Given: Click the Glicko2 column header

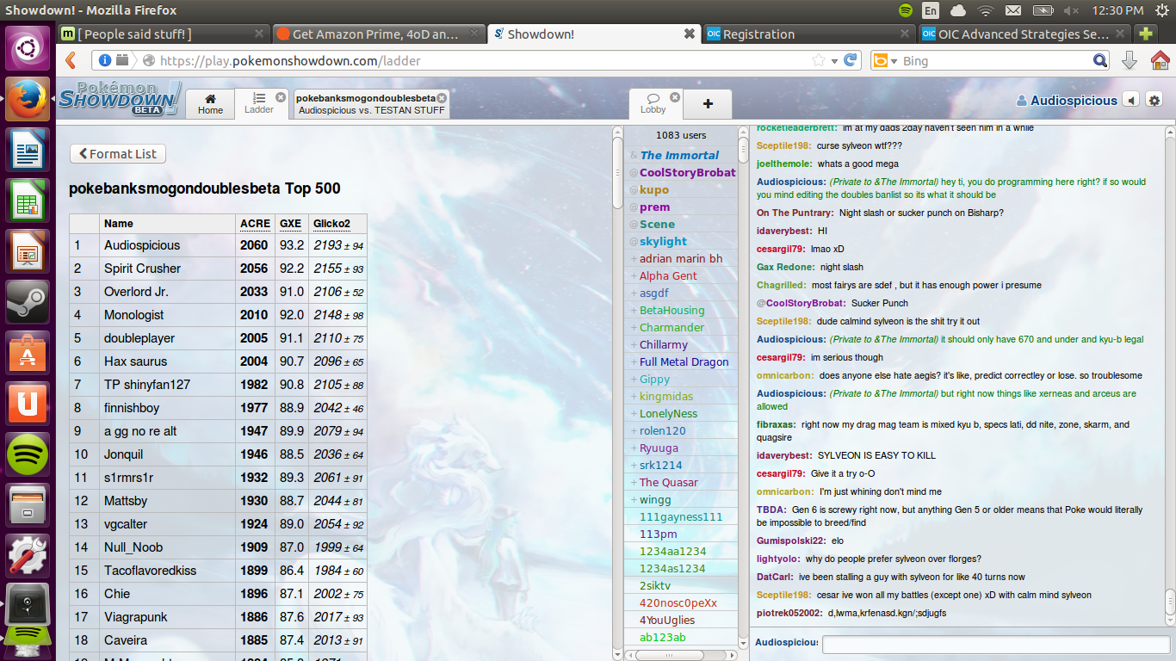Looking at the screenshot, I should tap(331, 224).
